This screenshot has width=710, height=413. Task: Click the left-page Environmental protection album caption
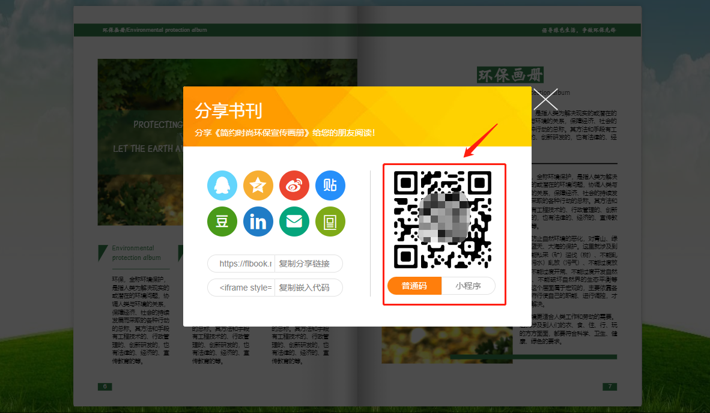pos(136,253)
